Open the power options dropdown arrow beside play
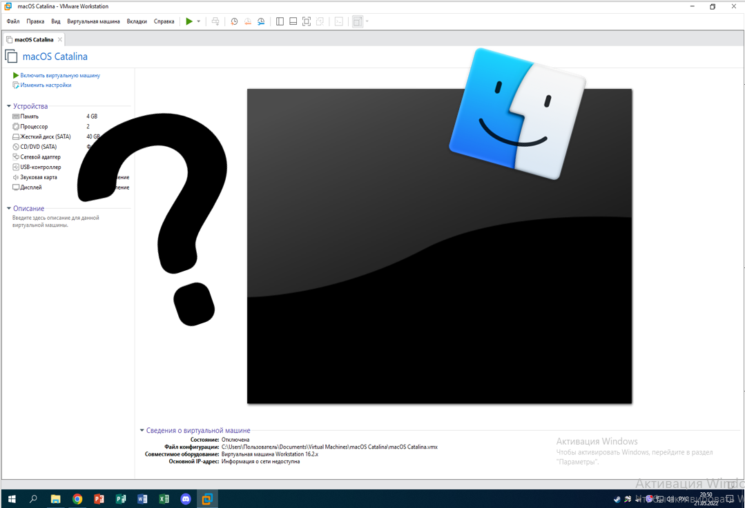Screen dimensions: 745x508 (x=199, y=21)
